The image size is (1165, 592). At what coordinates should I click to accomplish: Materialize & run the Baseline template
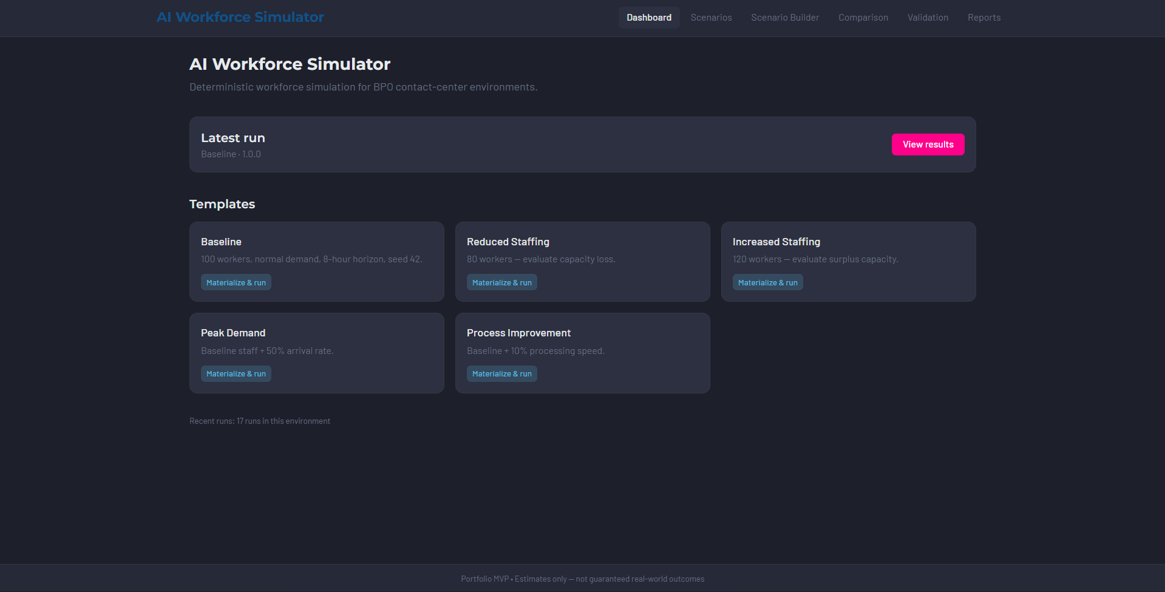[236, 282]
